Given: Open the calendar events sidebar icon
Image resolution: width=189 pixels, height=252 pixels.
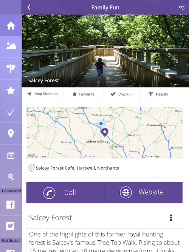Looking at the screenshot, I should tap(11, 155).
